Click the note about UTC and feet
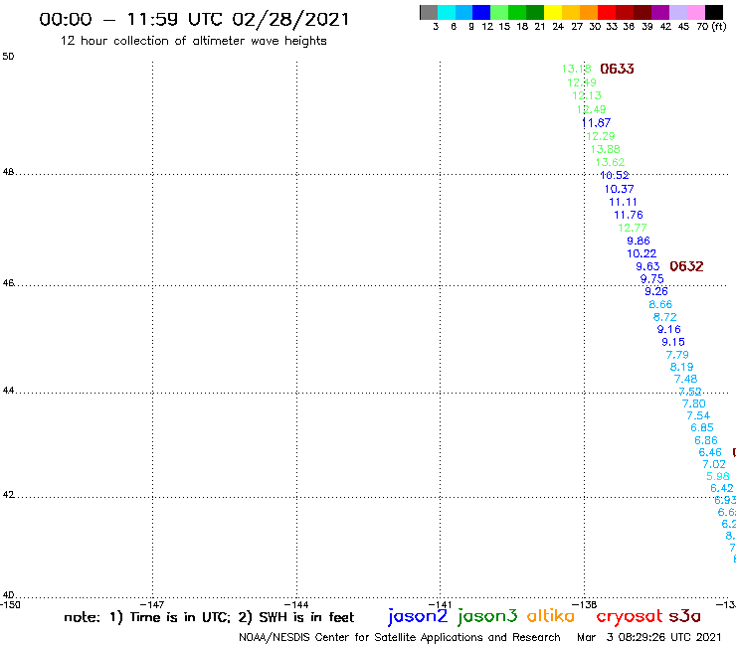Screen dimensions: 736x646 tap(209, 617)
